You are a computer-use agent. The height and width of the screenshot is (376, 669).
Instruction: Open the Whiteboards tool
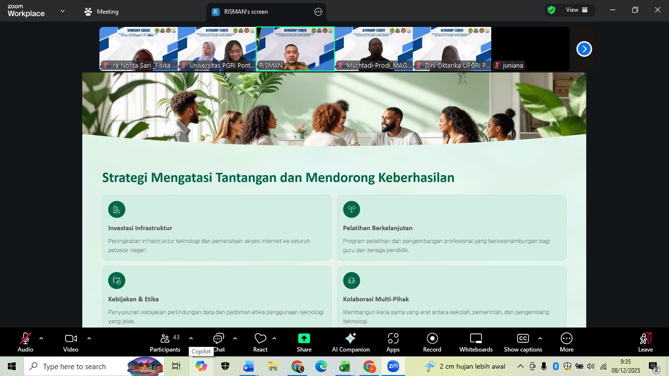coord(476,342)
